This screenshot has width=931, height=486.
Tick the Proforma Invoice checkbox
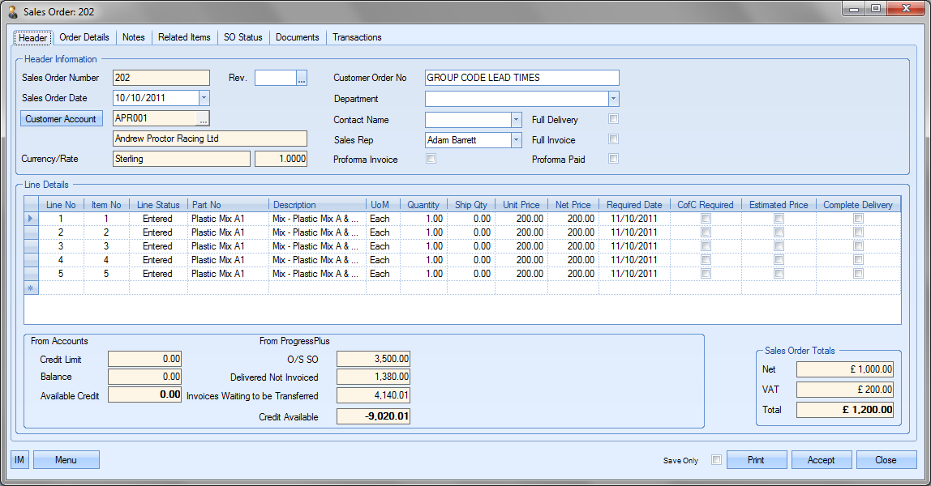coord(431,159)
